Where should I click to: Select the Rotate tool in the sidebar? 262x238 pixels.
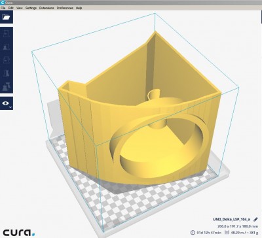[x=7, y=60]
